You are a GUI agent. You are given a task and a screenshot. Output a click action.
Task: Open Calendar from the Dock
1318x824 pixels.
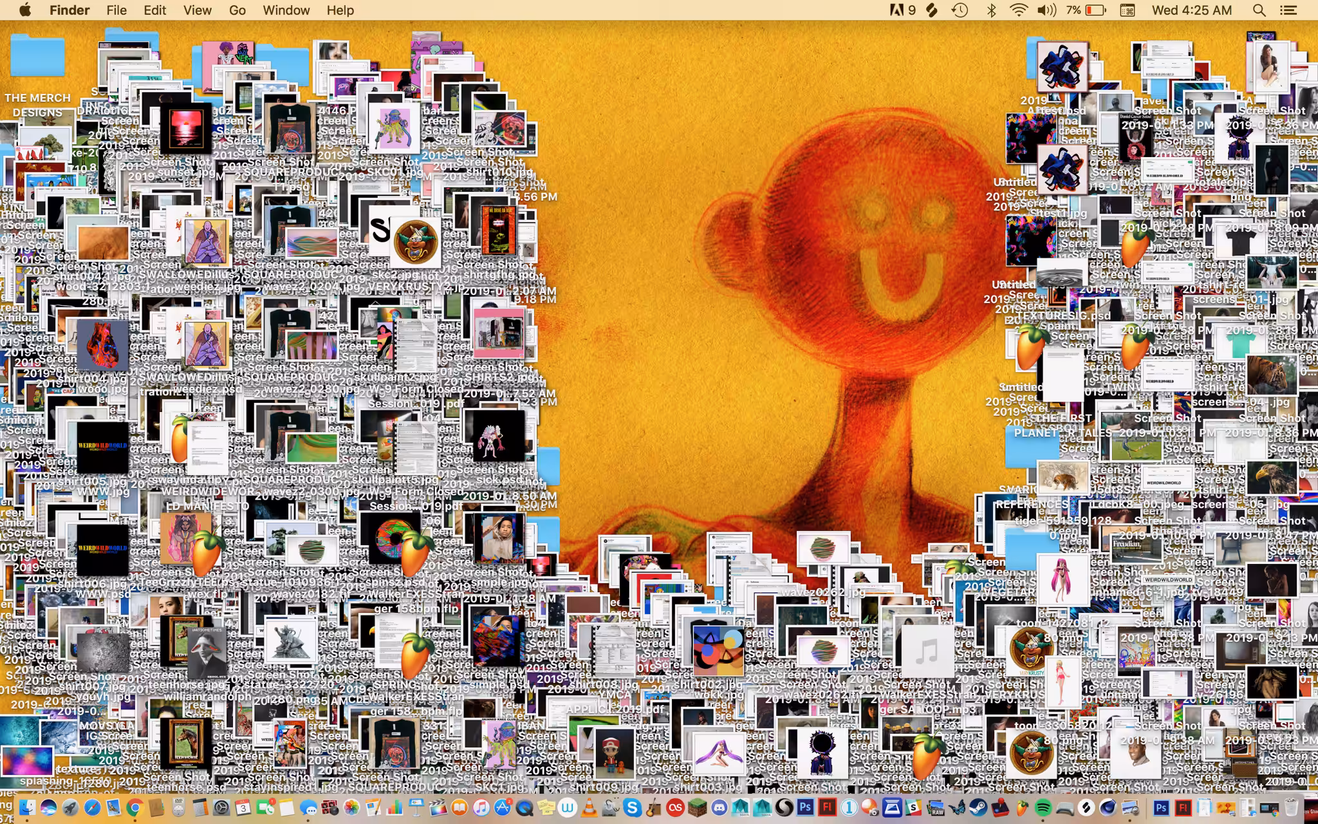pos(243,807)
